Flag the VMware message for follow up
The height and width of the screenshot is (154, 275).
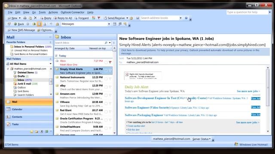pyautogui.click(x=110, y=104)
